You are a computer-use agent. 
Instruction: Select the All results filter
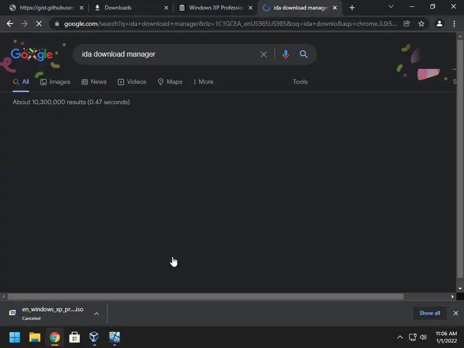click(21, 82)
